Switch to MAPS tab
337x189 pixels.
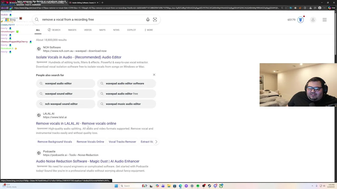(102, 30)
